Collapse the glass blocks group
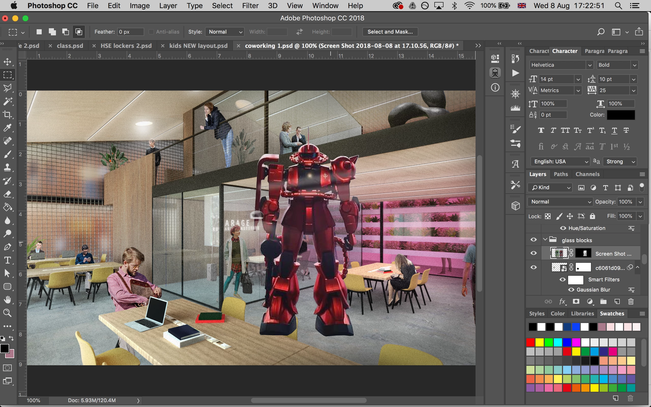The image size is (651, 407). tap(545, 240)
